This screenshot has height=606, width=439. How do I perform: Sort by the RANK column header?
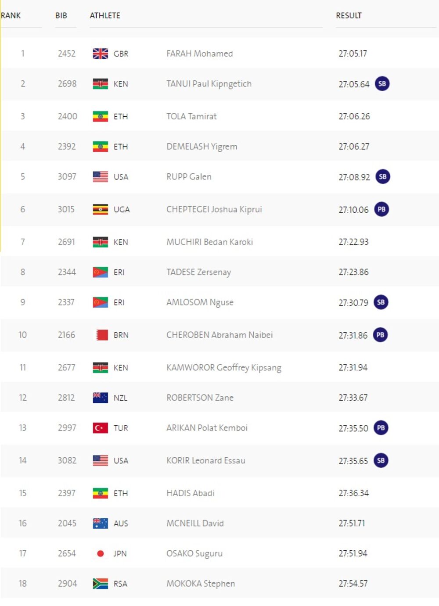11,15
